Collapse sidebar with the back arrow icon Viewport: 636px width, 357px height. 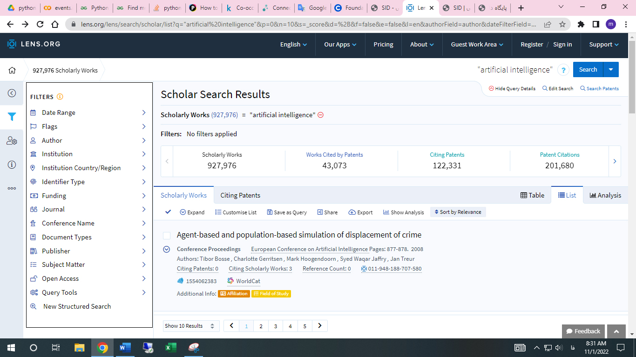coord(12,93)
